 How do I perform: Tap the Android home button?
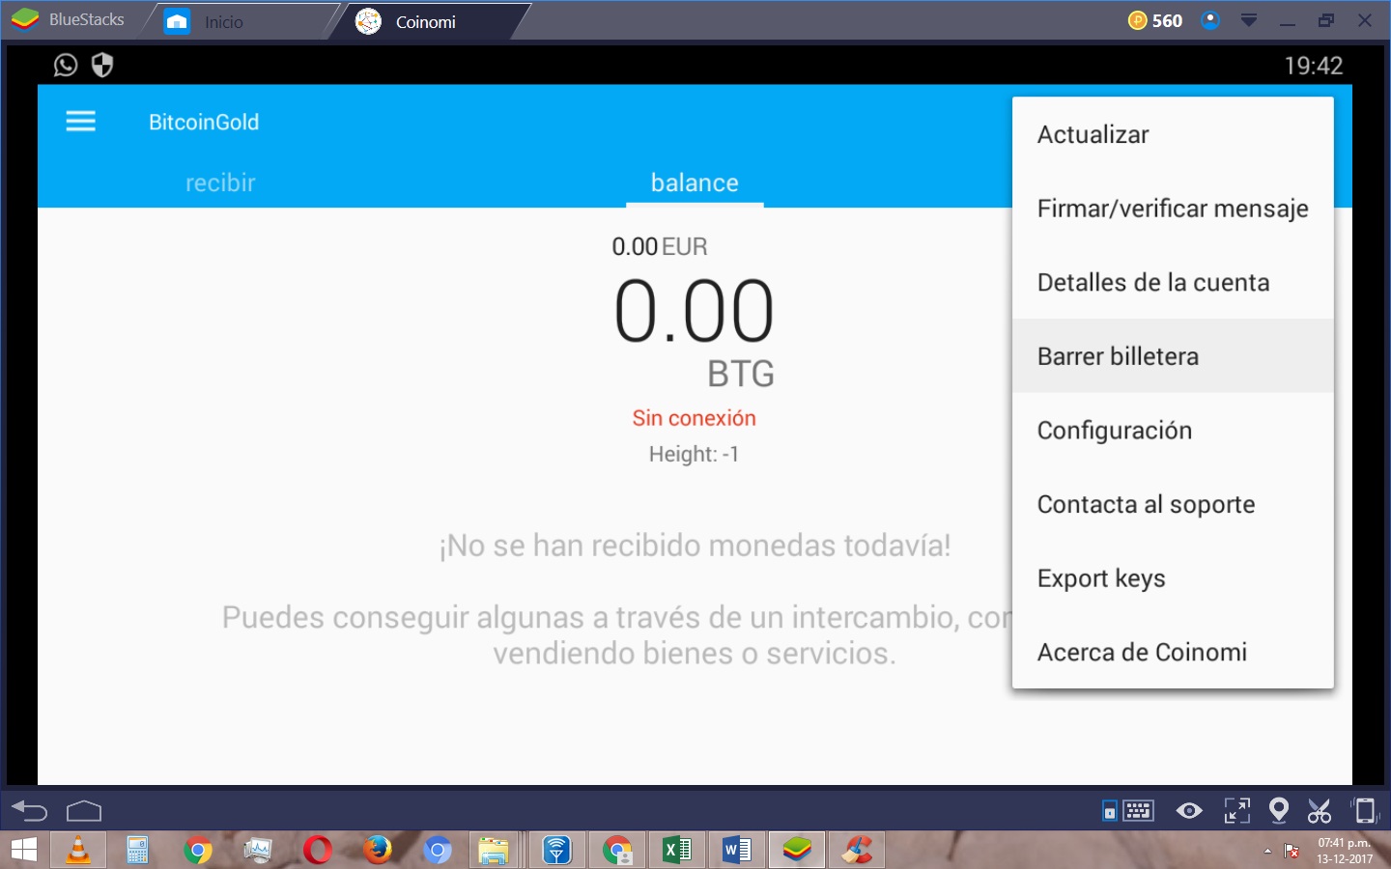[84, 810]
